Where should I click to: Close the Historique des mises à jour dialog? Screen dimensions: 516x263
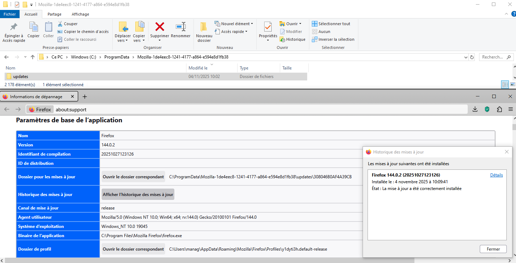(507, 152)
